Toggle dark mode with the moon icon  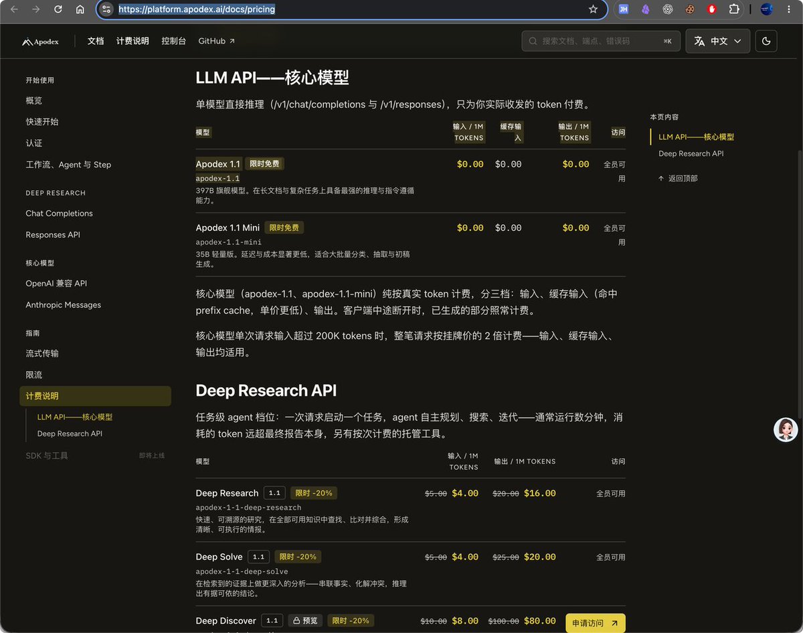click(766, 41)
